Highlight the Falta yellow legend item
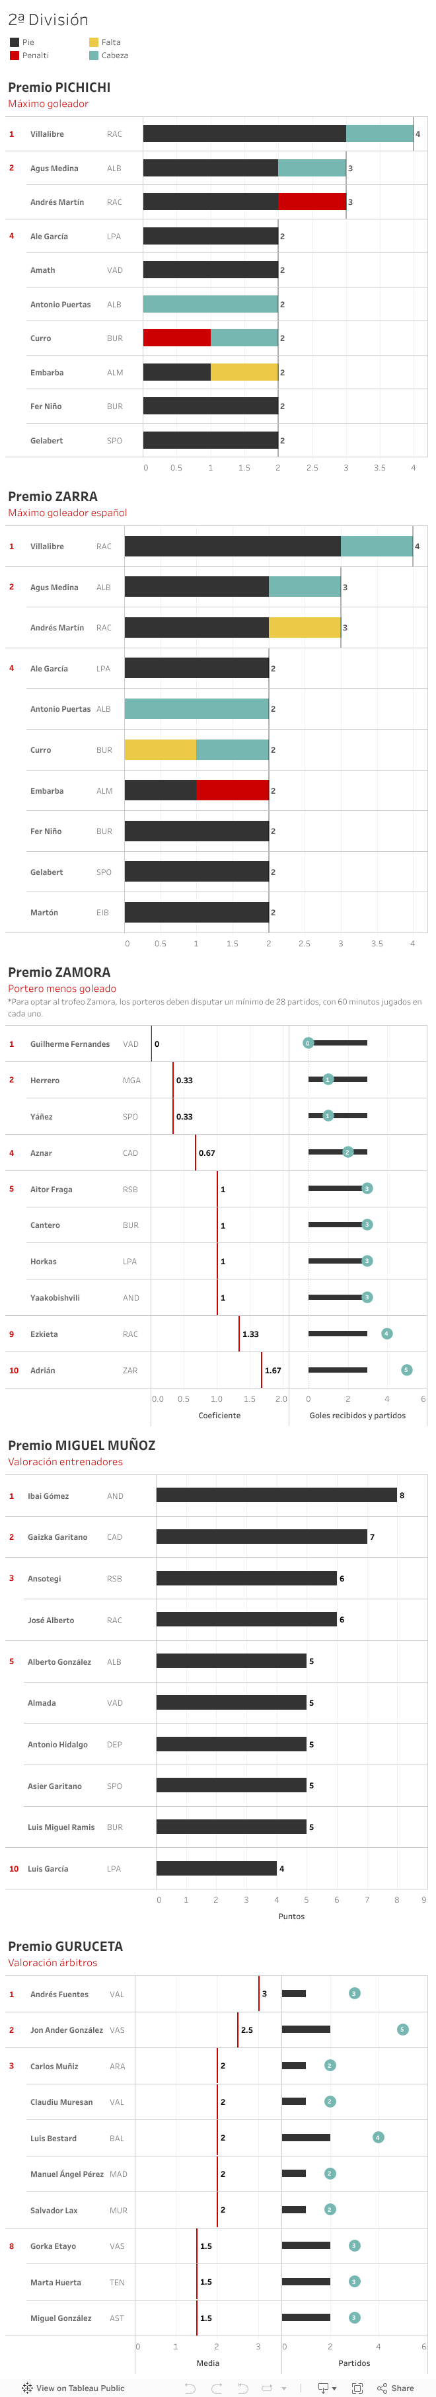This screenshot has width=436, height=2397. pyautogui.click(x=94, y=42)
